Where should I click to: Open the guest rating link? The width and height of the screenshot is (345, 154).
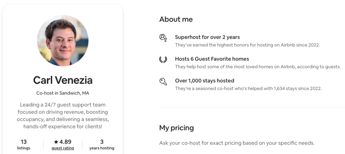tap(63, 148)
